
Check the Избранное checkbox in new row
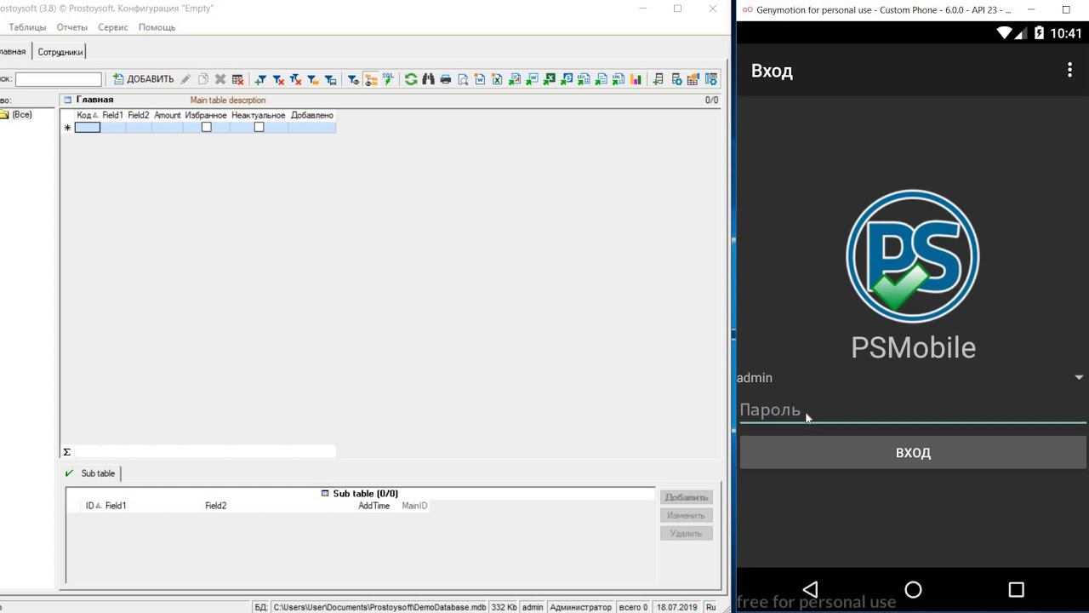(206, 127)
